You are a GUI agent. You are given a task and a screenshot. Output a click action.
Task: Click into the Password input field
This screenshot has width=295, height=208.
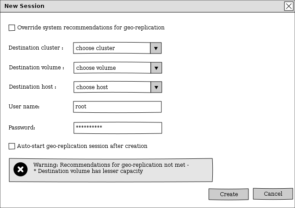click(117, 128)
